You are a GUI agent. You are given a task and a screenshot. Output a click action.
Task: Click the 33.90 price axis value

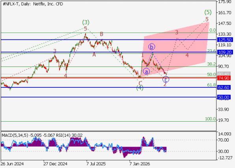[223, 109]
